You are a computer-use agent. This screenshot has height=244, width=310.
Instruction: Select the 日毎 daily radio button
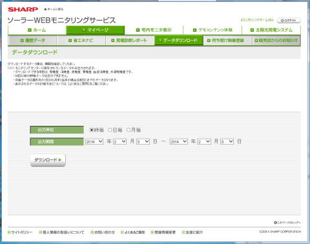point(110,130)
